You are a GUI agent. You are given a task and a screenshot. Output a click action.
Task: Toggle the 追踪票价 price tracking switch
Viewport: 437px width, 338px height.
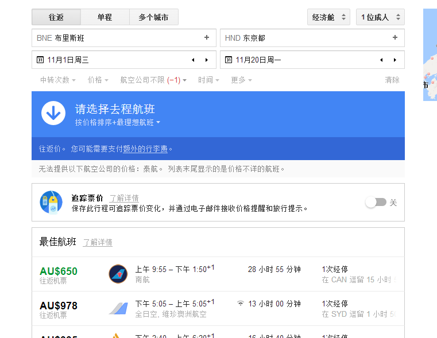[376, 202]
